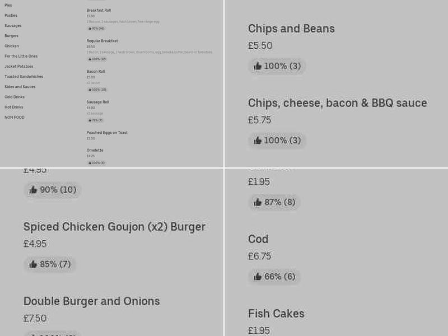Click the 100% rating badge under Chips, cheese, bacon & BBQ sauce

[x=277, y=141]
